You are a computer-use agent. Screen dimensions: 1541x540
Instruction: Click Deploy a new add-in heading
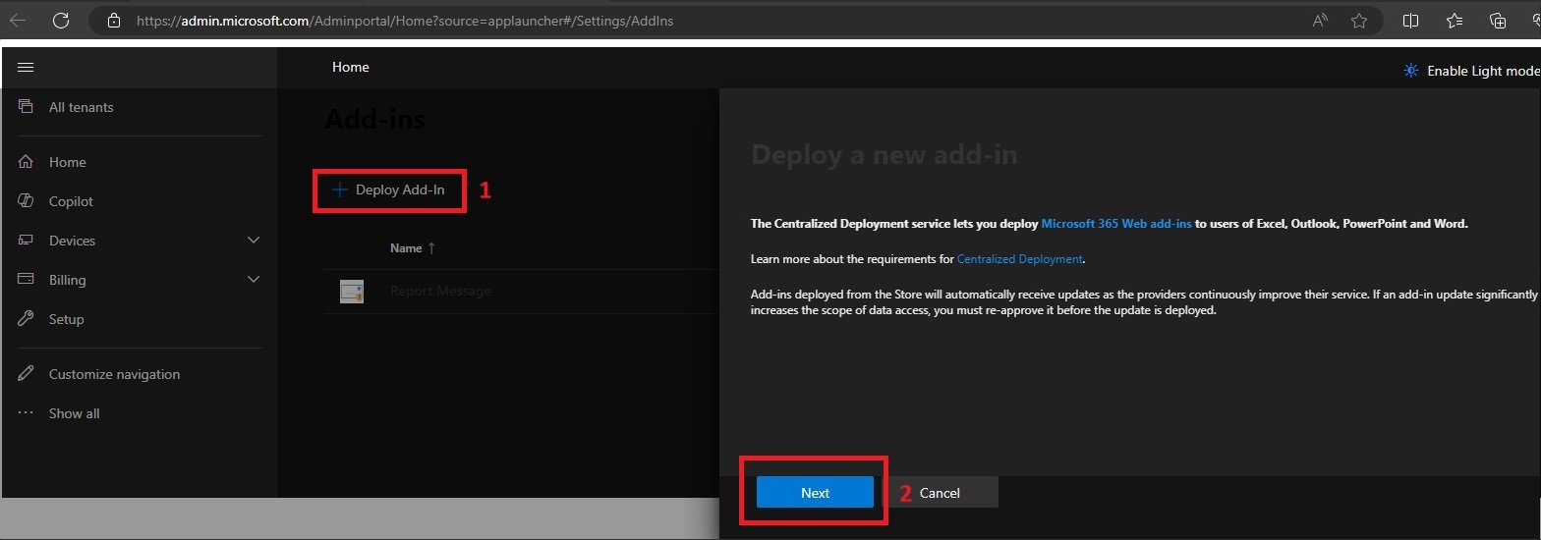(884, 155)
